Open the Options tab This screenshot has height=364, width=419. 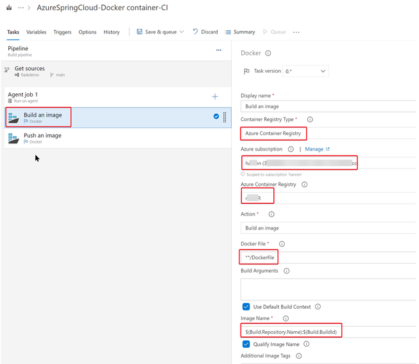tap(87, 32)
